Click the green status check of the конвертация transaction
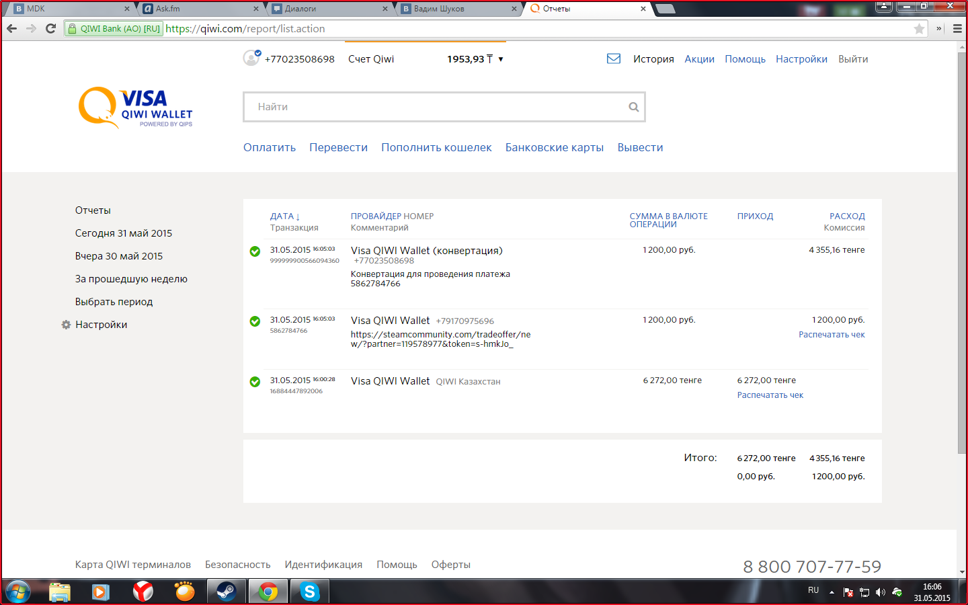968x605 pixels. coord(255,251)
